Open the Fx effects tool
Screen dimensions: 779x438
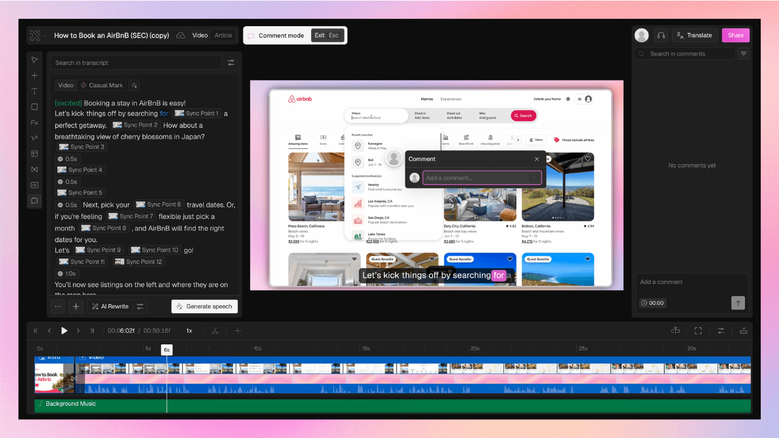35,122
